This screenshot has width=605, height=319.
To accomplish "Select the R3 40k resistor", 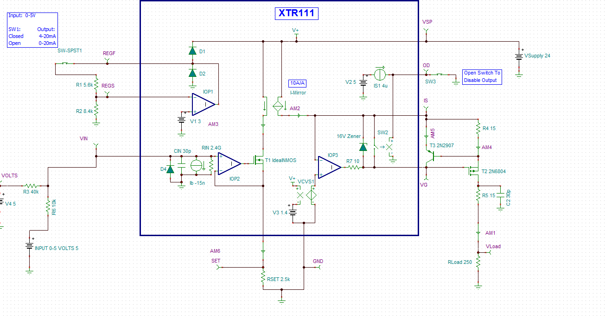I will [32, 186].
